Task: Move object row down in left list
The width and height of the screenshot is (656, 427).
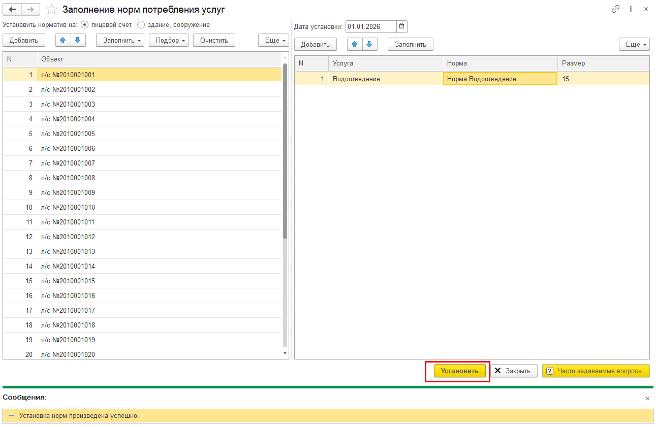Action: pyautogui.click(x=78, y=40)
